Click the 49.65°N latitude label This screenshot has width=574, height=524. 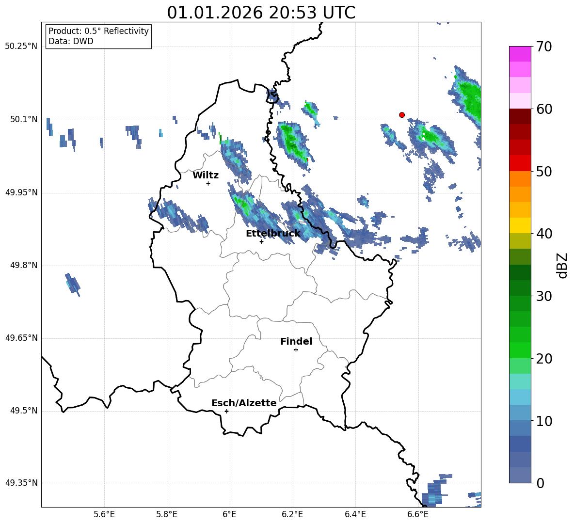(x=21, y=338)
